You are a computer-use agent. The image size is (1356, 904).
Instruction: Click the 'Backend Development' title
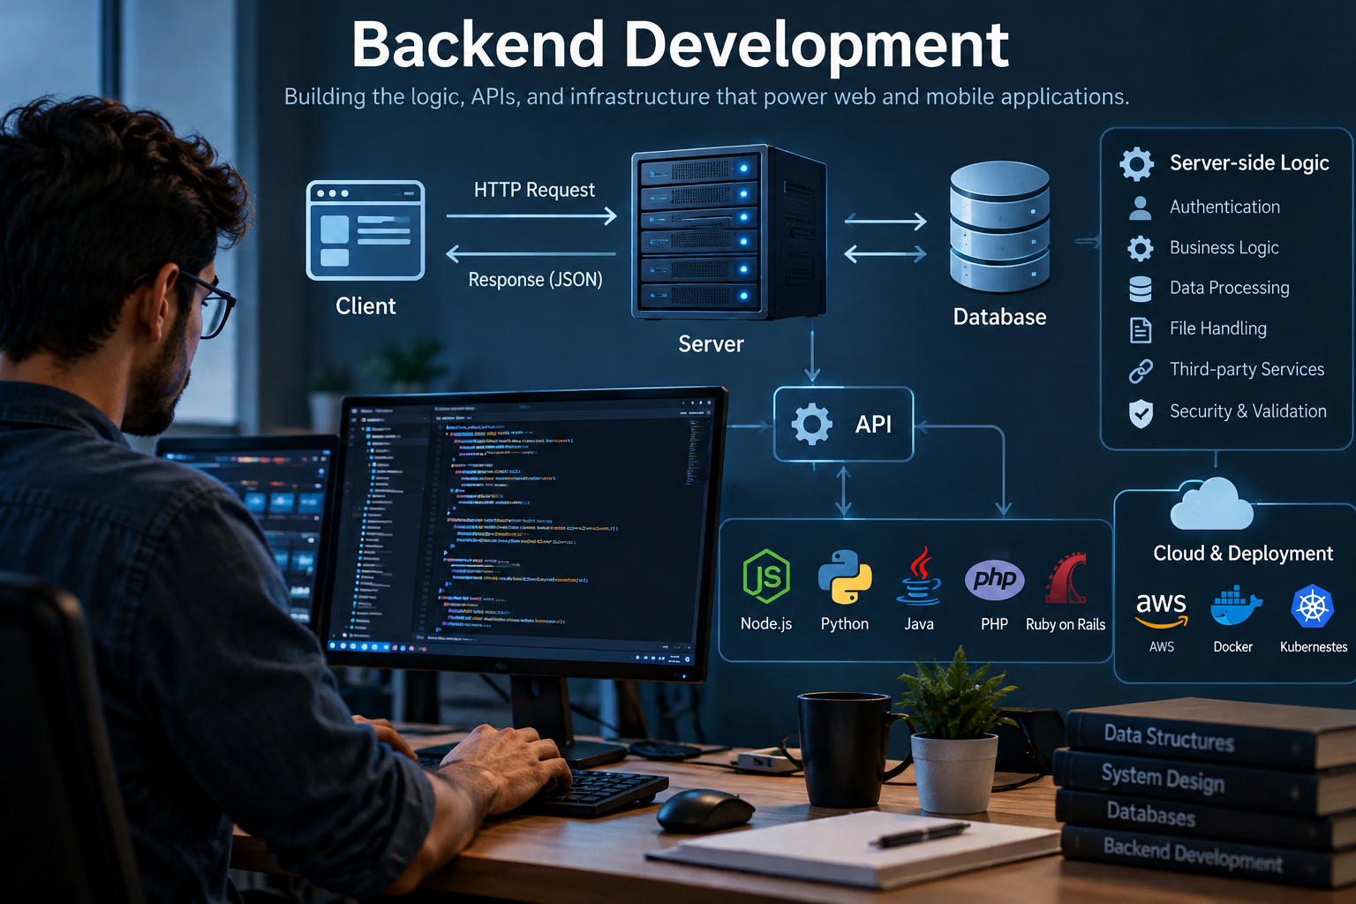point(680,44)
